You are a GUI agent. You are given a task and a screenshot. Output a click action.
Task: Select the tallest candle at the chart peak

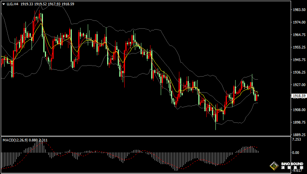click(x=41, y=19)
